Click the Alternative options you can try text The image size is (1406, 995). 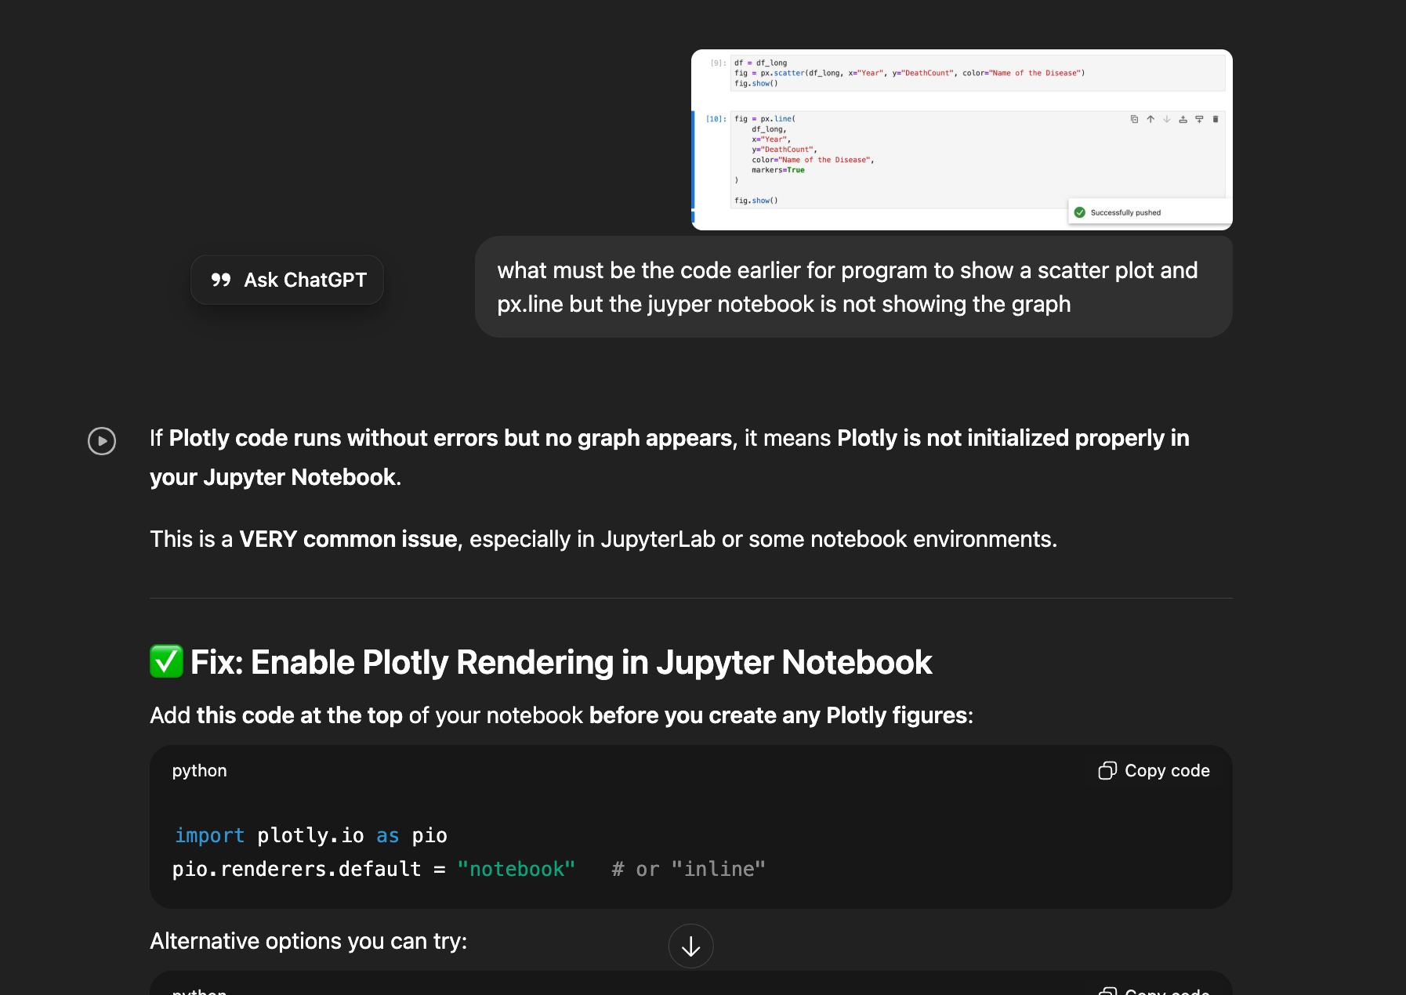pos(308,941)
